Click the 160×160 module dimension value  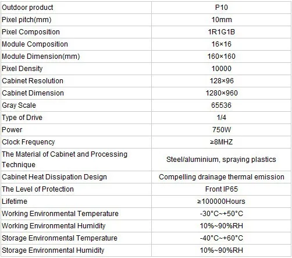[x=222, y=56]
